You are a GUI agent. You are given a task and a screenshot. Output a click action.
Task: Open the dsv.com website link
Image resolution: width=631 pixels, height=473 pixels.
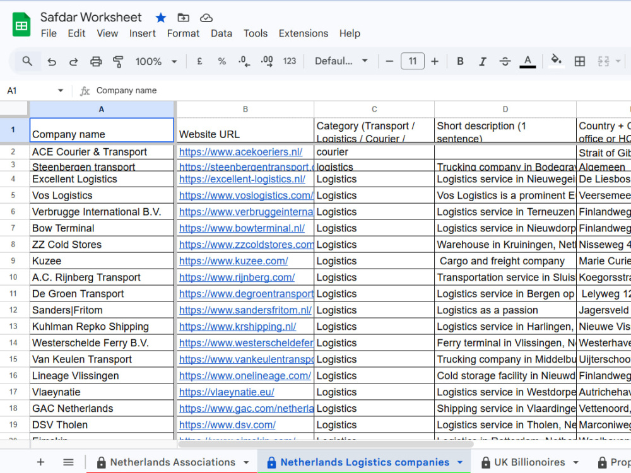click(227, 424)
